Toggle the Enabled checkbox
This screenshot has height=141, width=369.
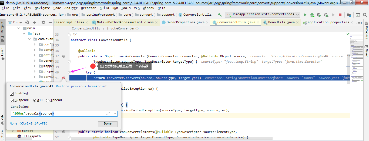(x=12, y=93)
